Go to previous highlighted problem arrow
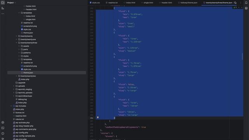249x140 pixels. tap(238, 7)
